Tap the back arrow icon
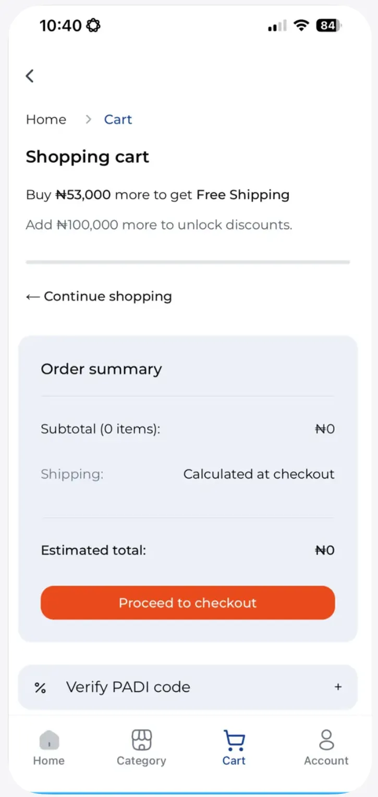This screenshot has width=378, height=797. pyautogui.click(x=30, y=76)
